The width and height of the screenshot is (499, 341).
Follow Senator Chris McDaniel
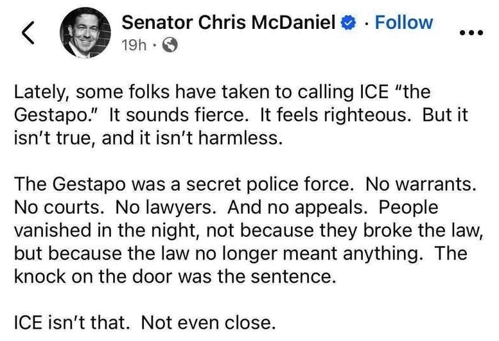[404, 22]
